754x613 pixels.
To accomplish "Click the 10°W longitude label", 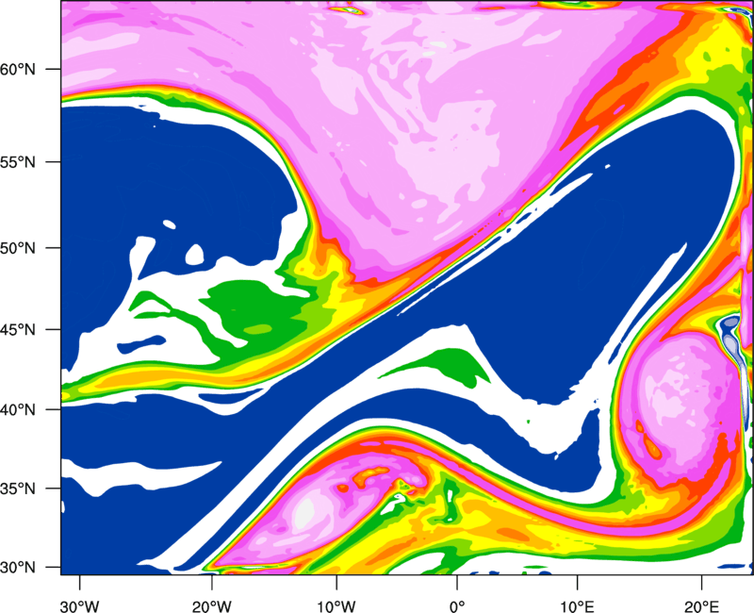I will pos(336,606).
